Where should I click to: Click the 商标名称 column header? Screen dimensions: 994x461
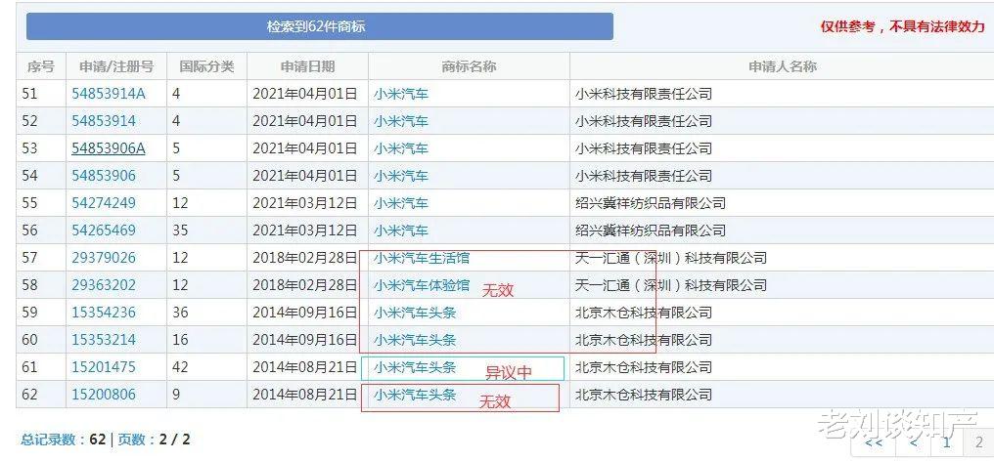coord(469,66)
